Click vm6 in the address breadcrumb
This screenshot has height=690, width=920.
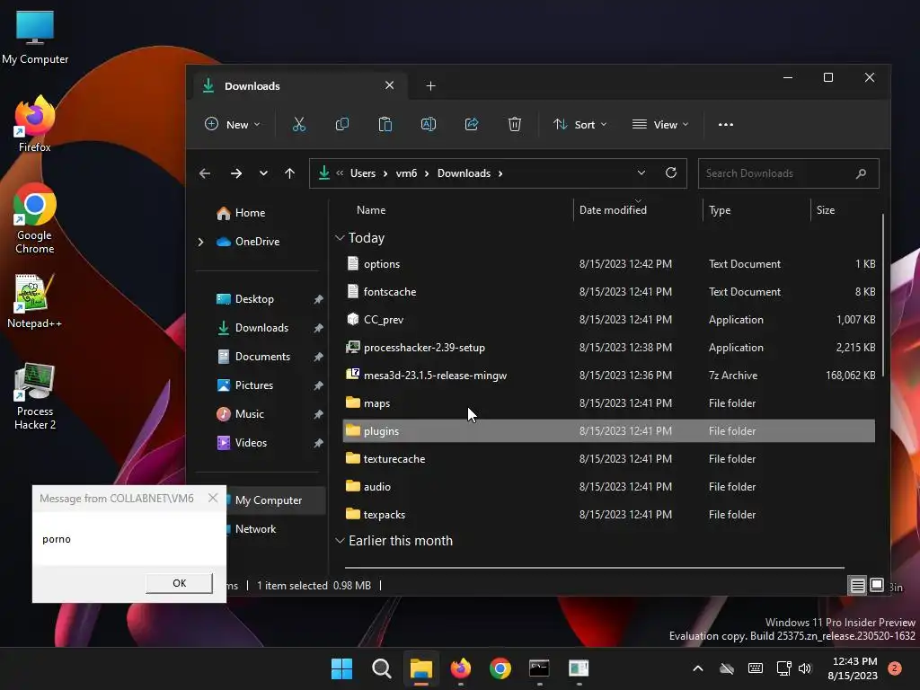[406, 173]
